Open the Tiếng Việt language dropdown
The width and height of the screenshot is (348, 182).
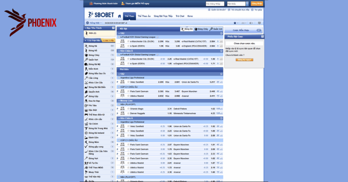94,23
